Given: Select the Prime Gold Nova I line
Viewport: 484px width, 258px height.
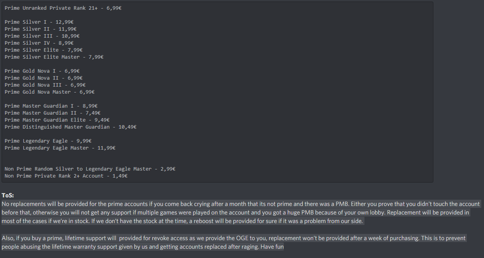Looking at the screenshot, I should point(42,71).
